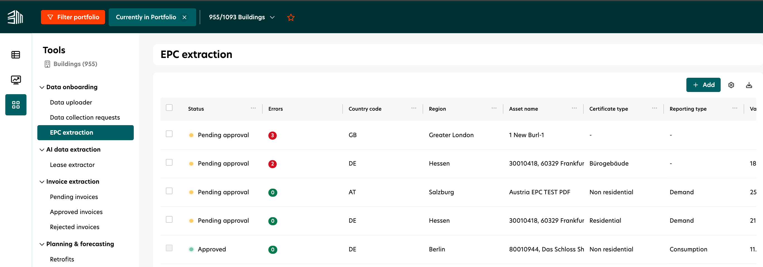Click the Add button
This screenshot has width=763, height=267.
pyautogui.click(x=703, y=85)
